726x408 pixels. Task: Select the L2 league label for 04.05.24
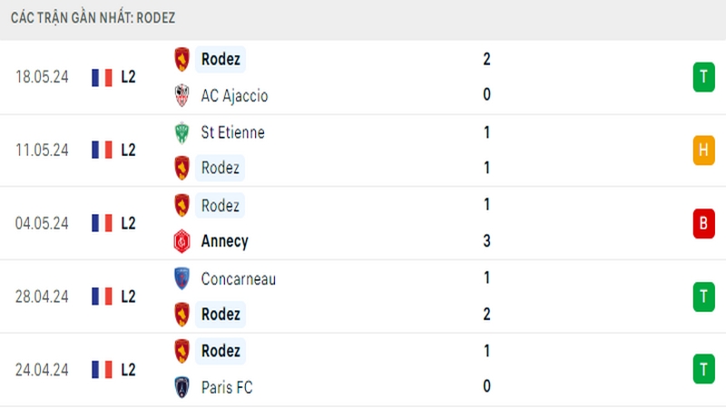(128, 223)
